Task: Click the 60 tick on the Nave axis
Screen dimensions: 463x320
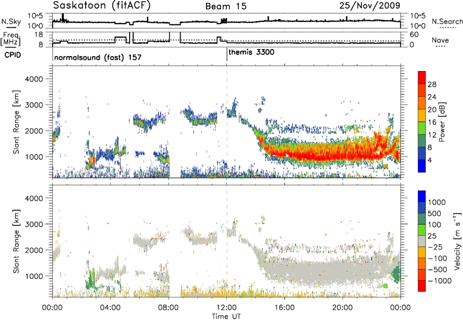Action: [x=414, y=35]
